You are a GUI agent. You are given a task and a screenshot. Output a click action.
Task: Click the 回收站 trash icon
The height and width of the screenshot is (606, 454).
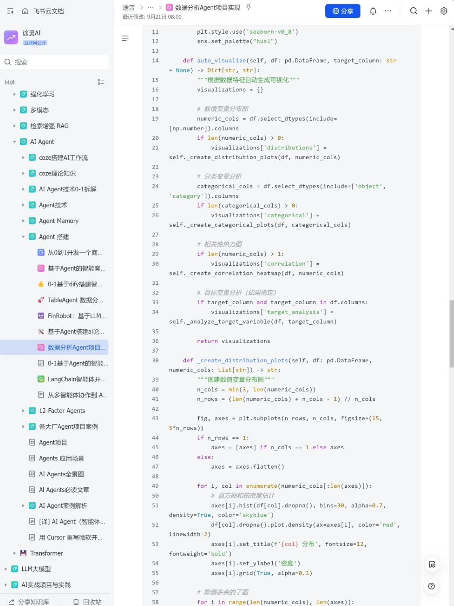click(x=76, y=602)
